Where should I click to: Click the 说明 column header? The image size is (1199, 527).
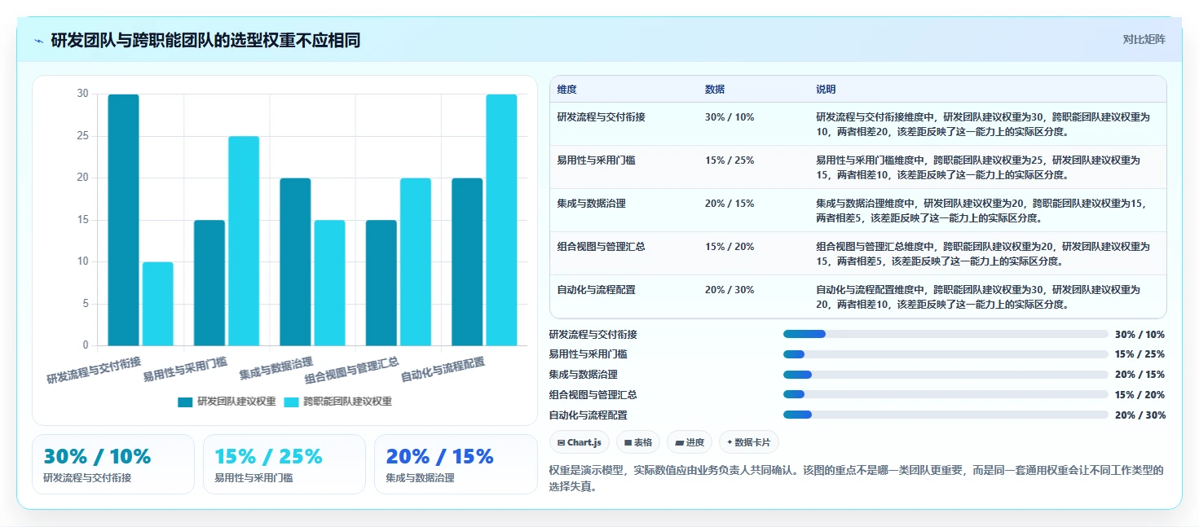(x=826, y=90)
